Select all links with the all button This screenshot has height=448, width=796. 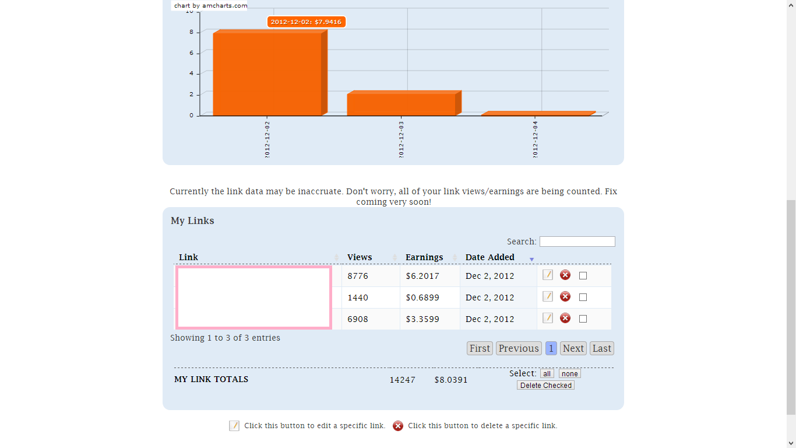pyautogui.click(x=547, y=374)
